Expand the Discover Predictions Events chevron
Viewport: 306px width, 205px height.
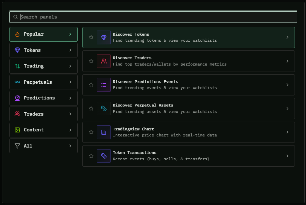click(x=287, y=85)
